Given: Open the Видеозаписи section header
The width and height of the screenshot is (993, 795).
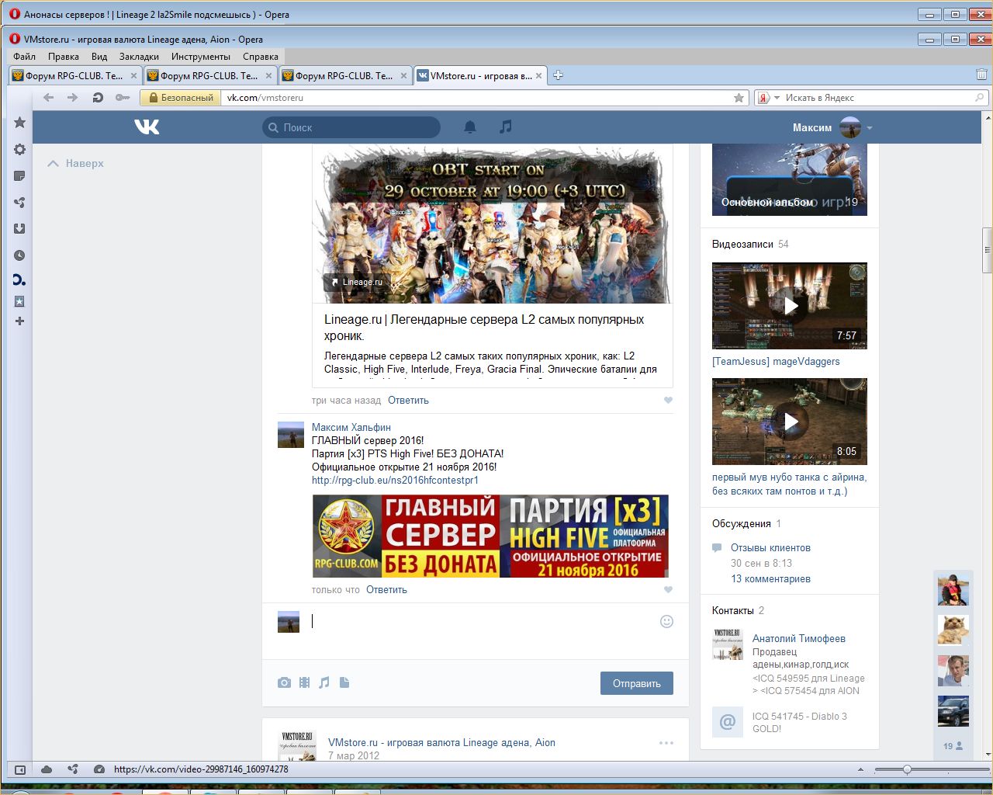Looking at the screenshot, I should [x=742, y=244].
